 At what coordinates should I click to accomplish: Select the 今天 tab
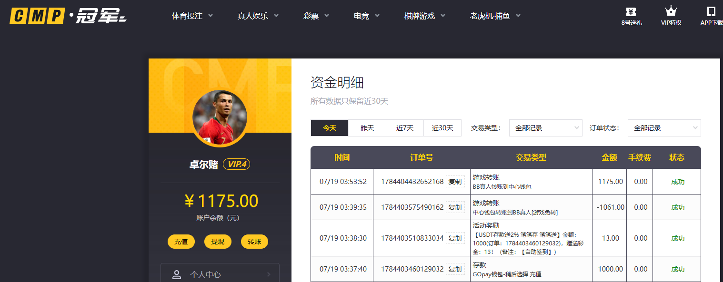coord(330,128)
